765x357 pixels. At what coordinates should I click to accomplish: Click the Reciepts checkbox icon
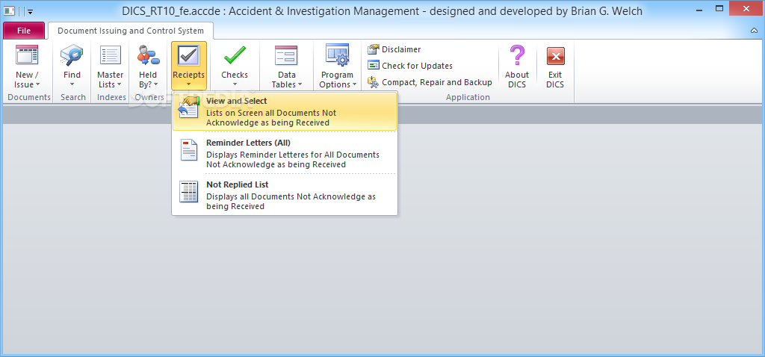pos(188,55)
